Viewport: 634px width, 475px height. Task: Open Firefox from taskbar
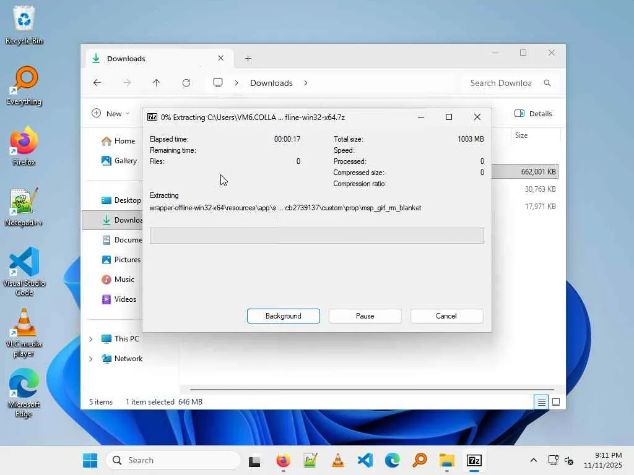[283, 460]
